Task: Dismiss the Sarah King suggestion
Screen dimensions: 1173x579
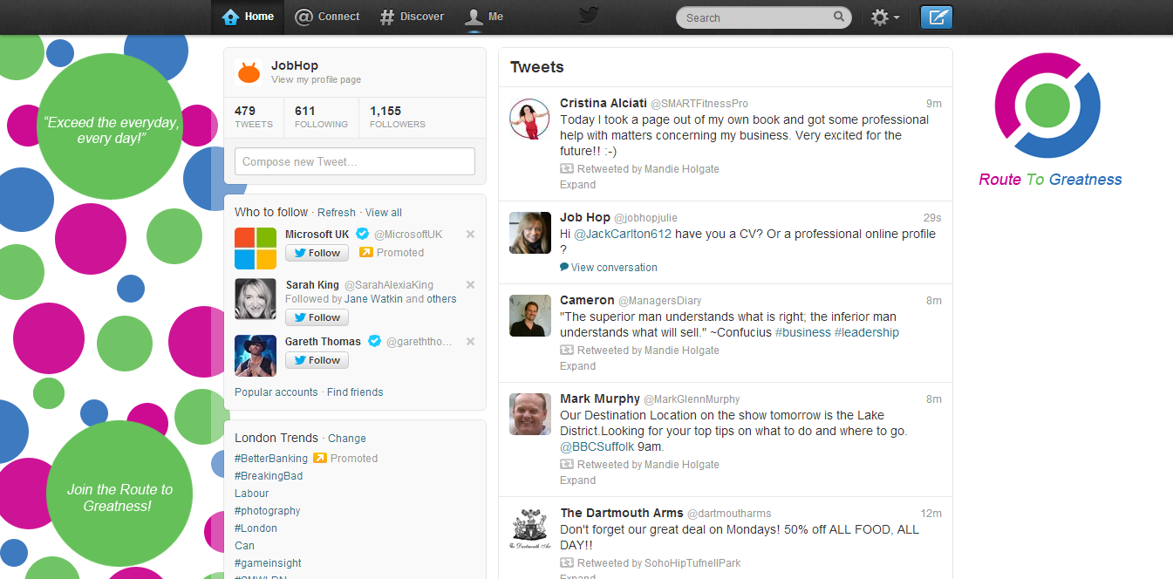Action: [x=470, y=284]
